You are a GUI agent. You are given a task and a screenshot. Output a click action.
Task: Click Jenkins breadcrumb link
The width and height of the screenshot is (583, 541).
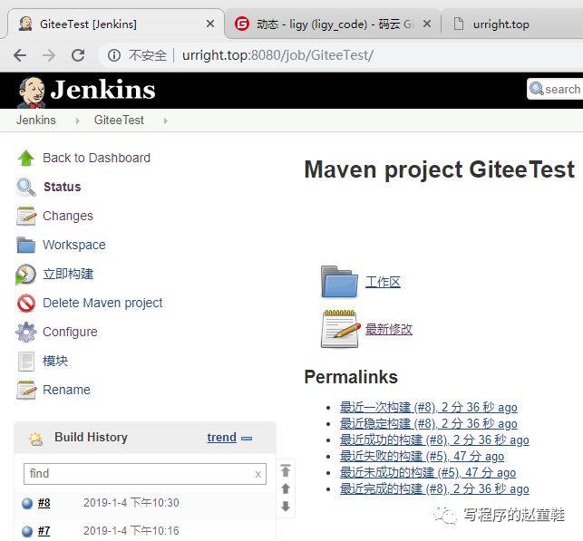tap(36, 120)
